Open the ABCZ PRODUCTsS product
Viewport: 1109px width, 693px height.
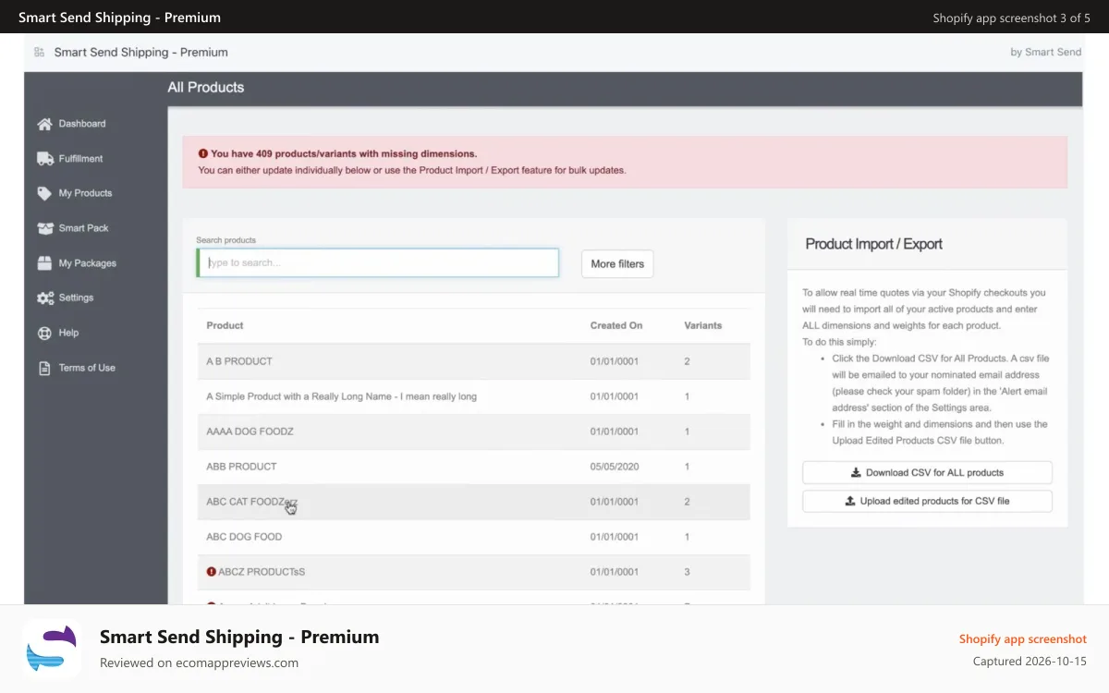[473, 572]
